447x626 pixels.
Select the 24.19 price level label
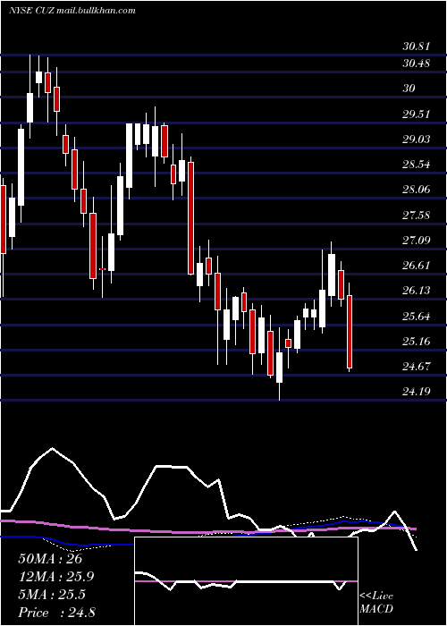point(417,391)
